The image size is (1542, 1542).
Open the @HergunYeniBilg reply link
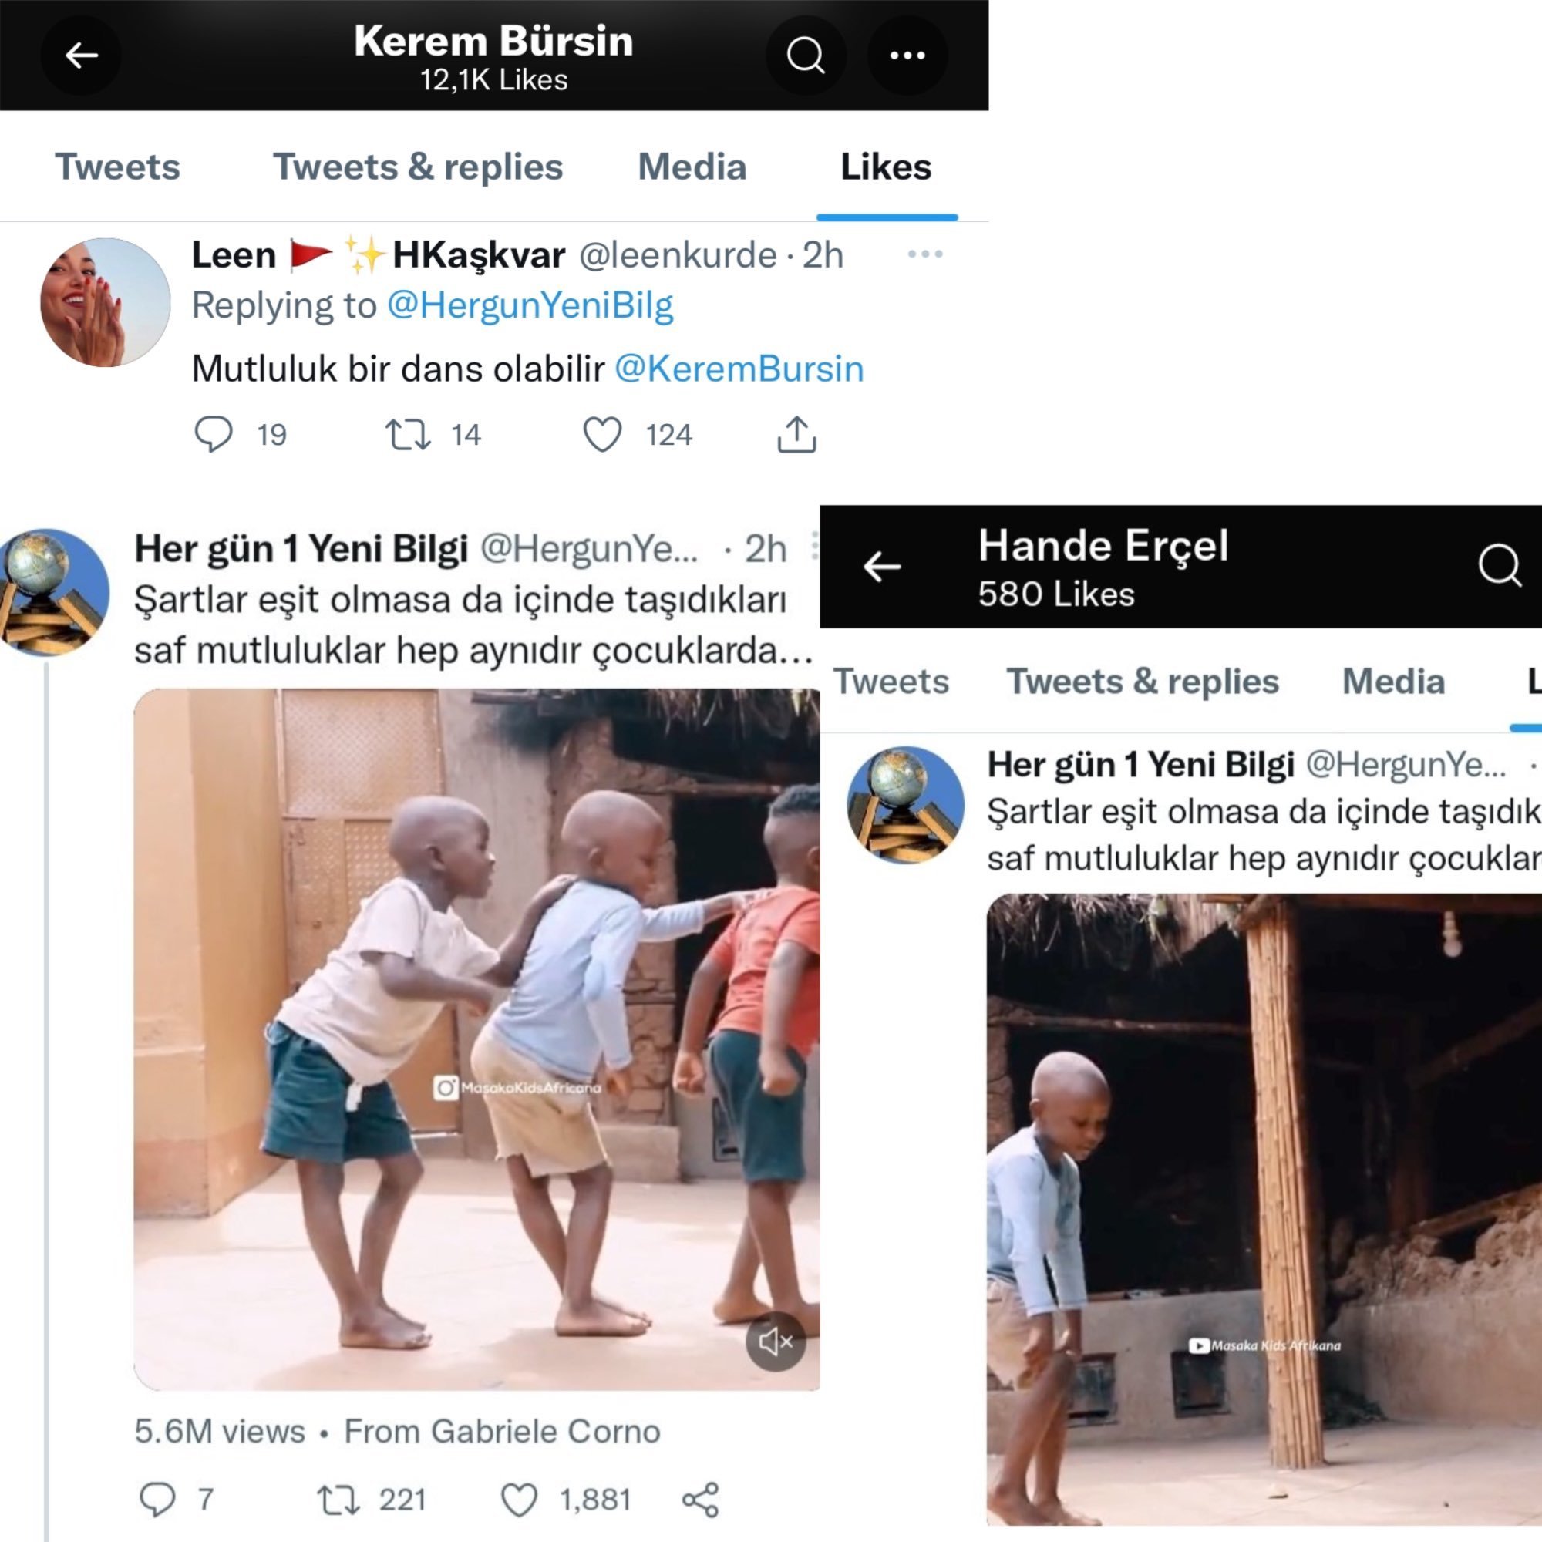530,305
